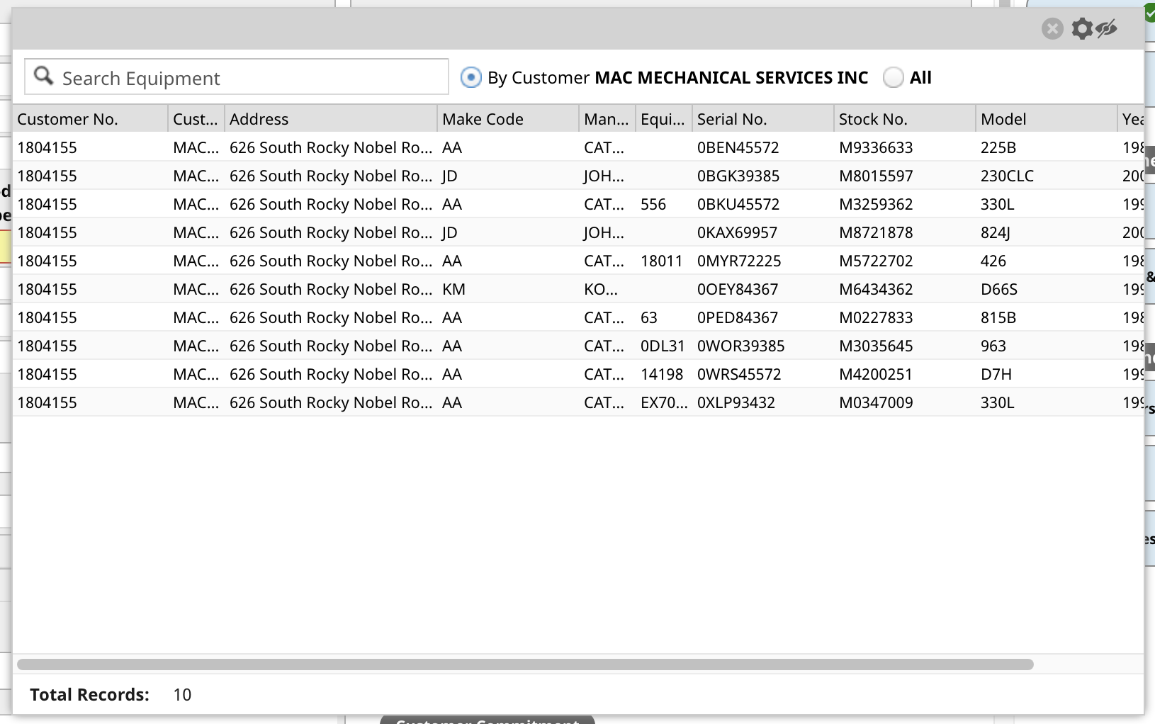Close the equipment search dialog
This screenshot has height=724, width=1155.
[x=1052, y=29]
